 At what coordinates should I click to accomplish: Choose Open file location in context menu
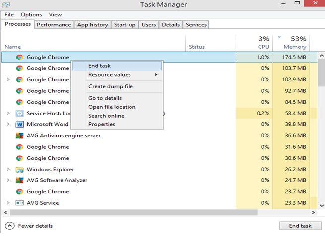[117, 107]
